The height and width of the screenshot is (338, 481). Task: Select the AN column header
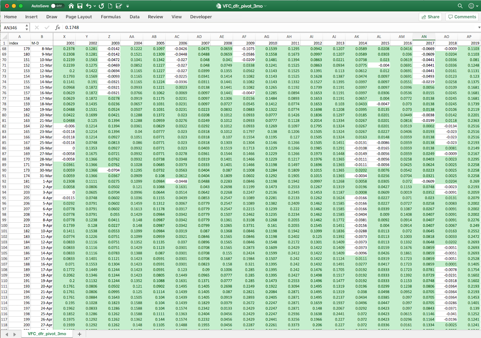(x=424, y=36)
